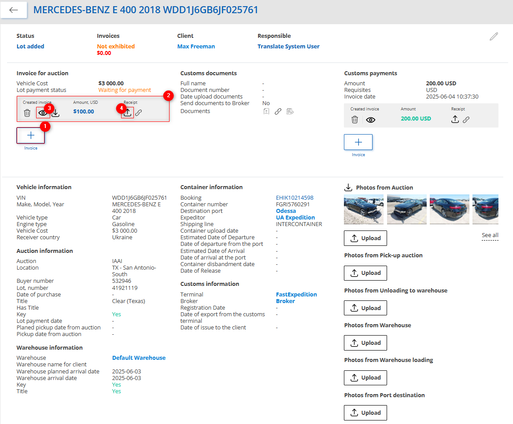Image resolution: width=513 pixels, height=424 pixels.
Task: Upload a receipt for the 200.00 USD payment
Action: (455, 119)
